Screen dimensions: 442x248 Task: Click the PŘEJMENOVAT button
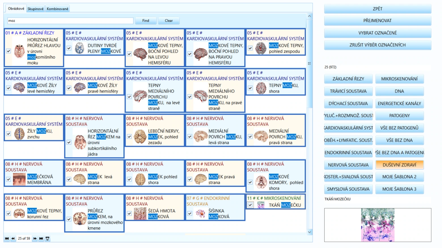pos(378,21)
